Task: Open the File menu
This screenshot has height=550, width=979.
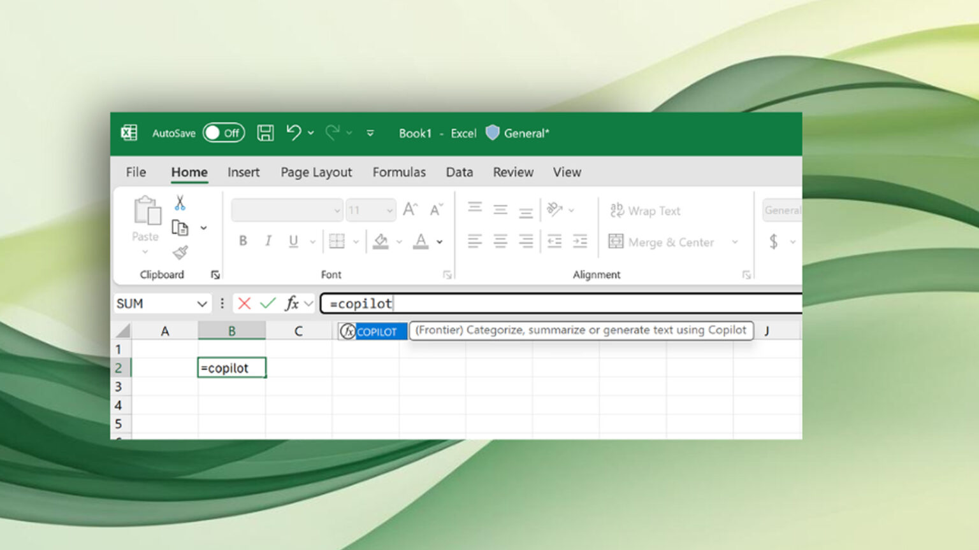Action: (136, 172)
